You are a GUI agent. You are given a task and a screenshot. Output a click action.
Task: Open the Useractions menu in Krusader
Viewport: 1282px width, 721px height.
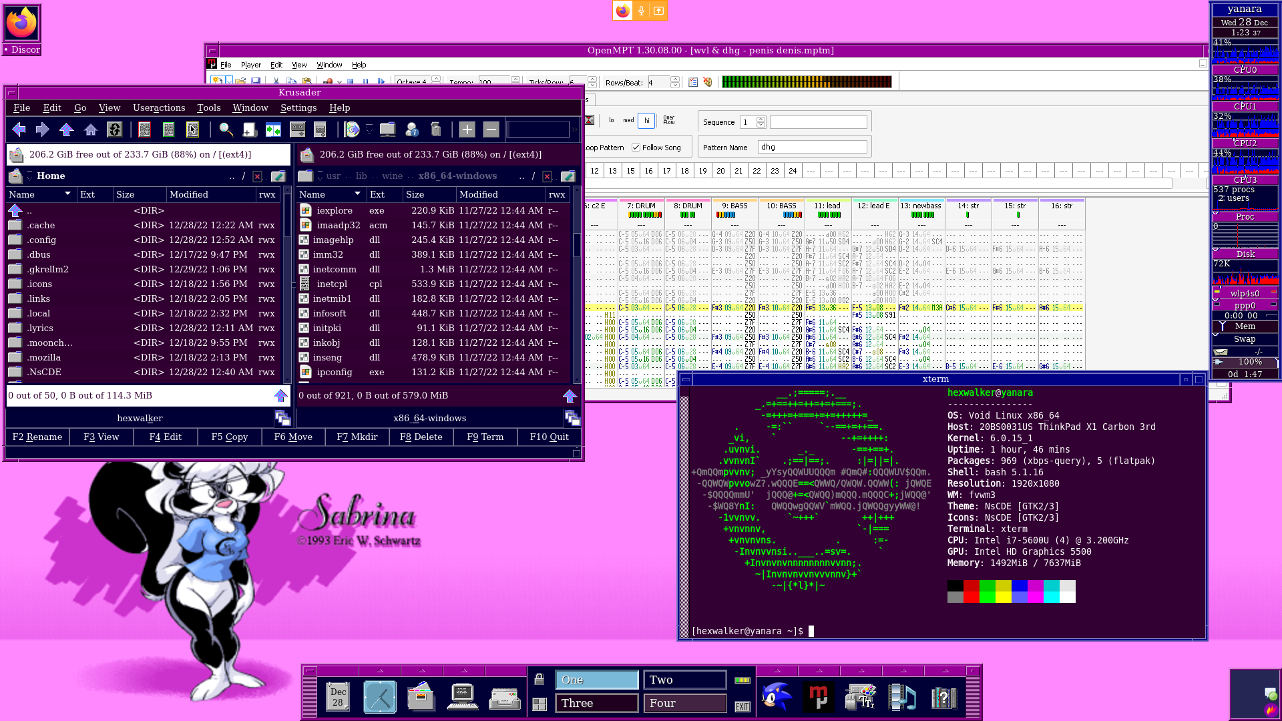pos(159,107)
